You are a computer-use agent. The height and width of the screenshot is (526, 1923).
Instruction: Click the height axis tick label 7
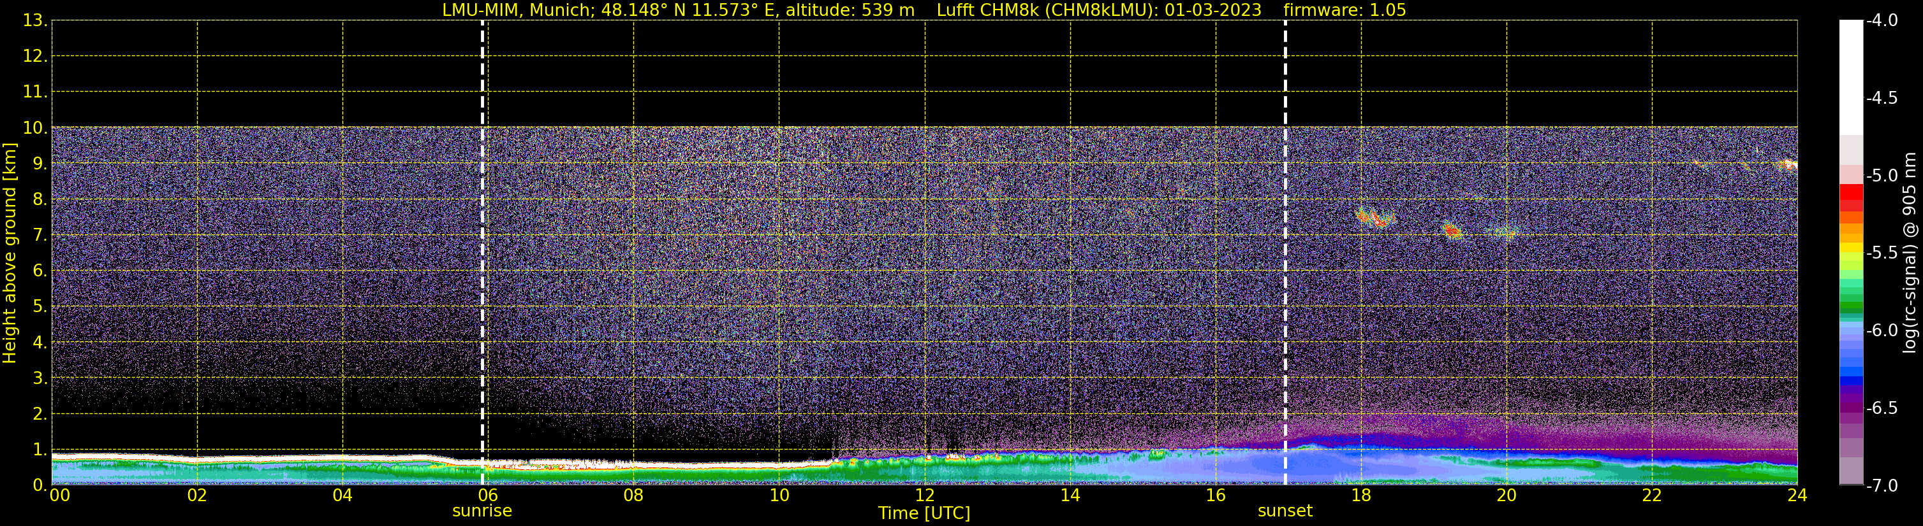tap(40, 236)
